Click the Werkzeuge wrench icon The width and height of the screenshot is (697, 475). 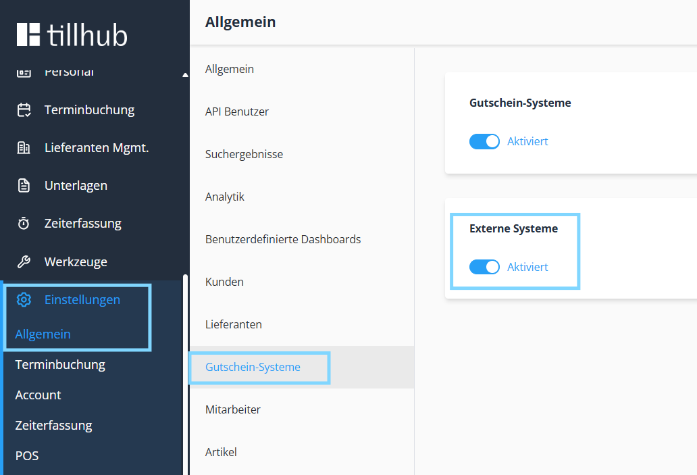pos(24,261)
